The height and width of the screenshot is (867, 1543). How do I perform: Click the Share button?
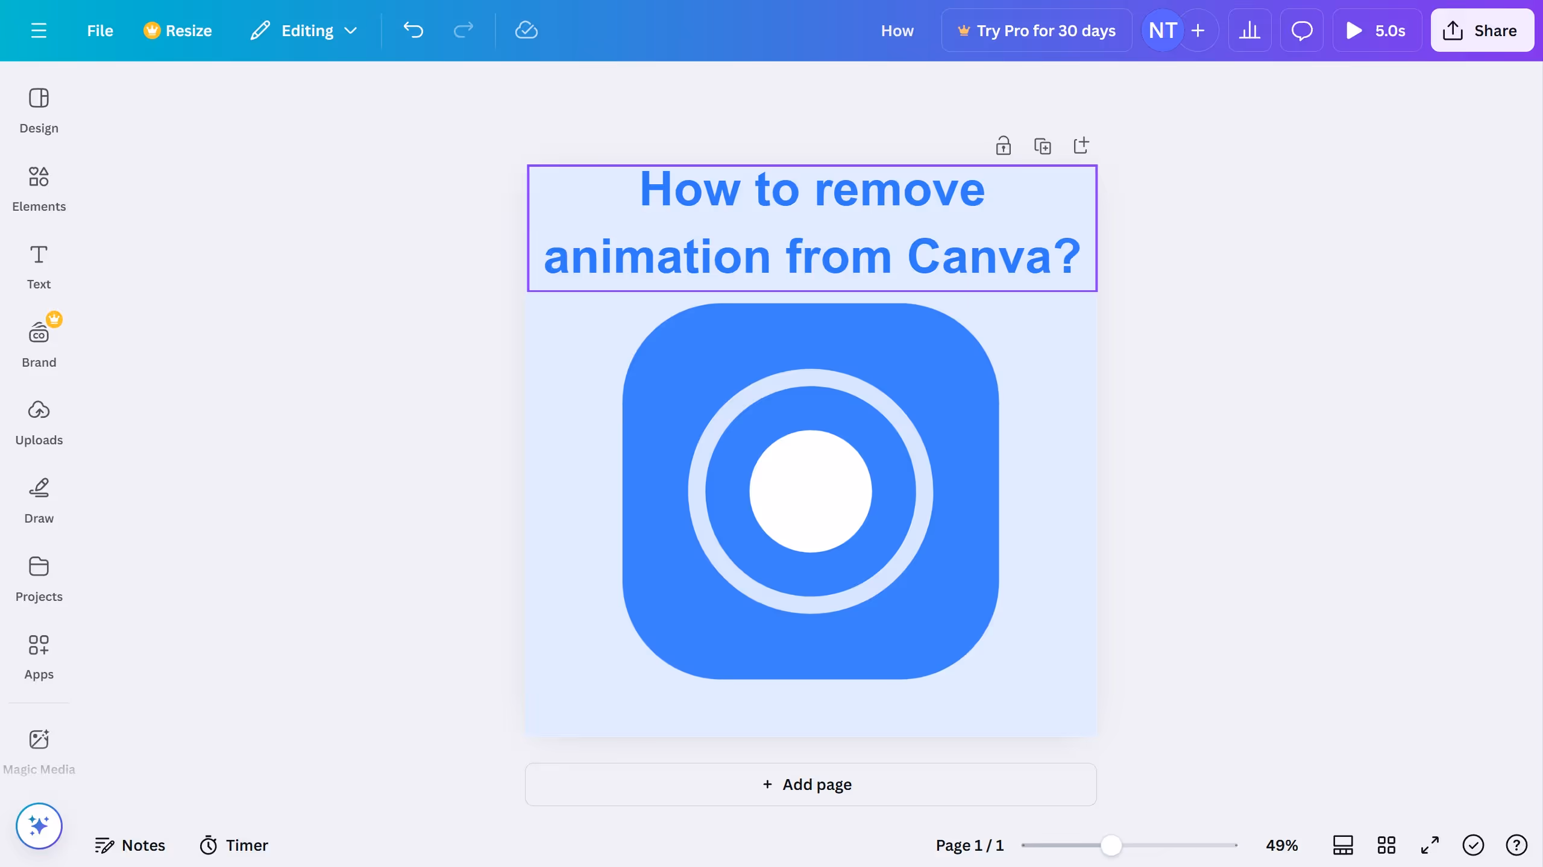pyautogui.click(x=1482, y=30)
